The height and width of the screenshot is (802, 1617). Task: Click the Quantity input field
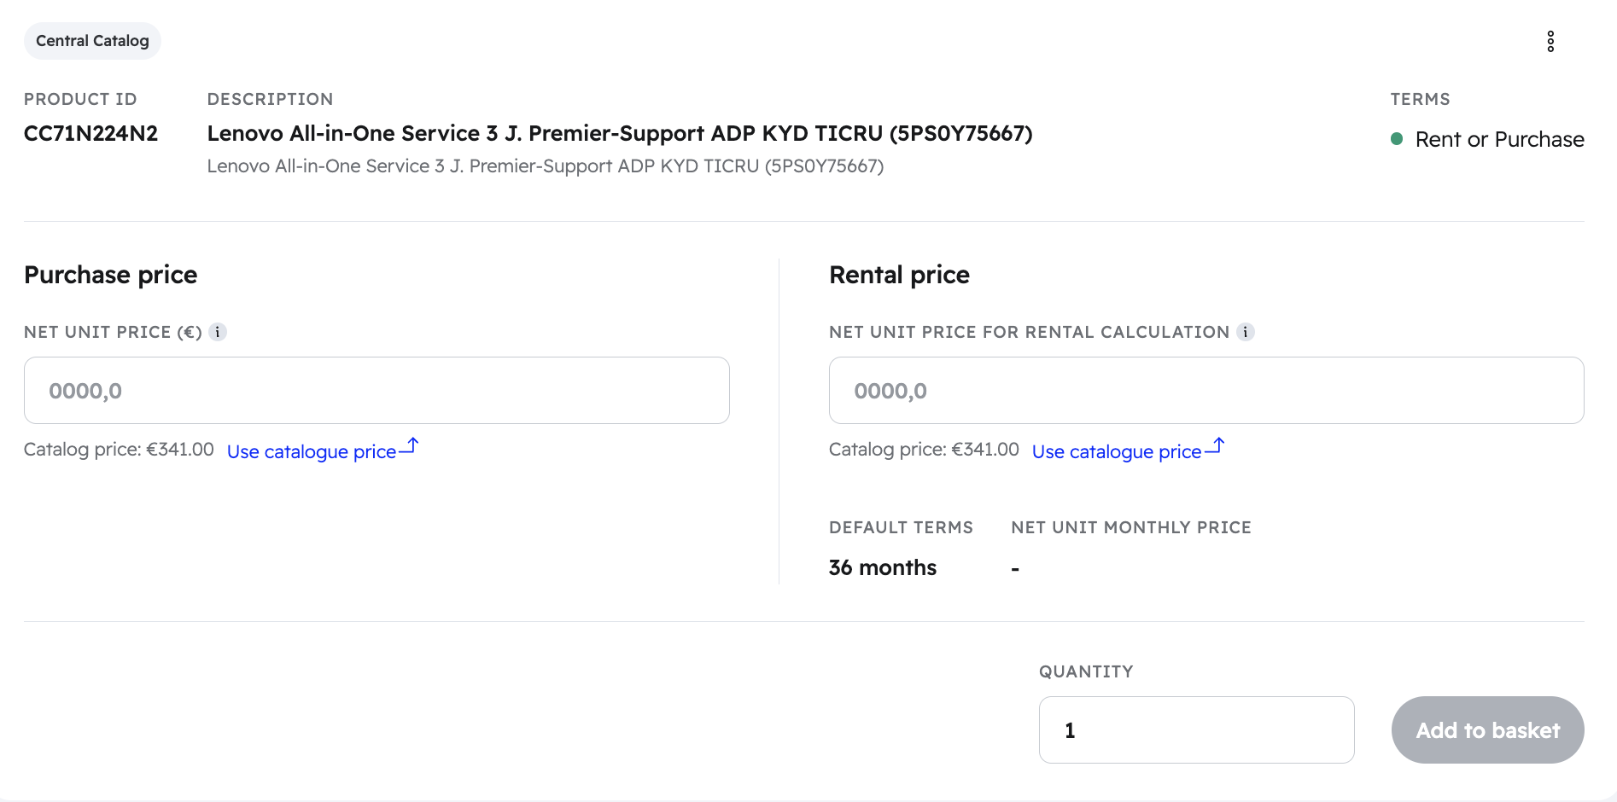coord(1195,730)
